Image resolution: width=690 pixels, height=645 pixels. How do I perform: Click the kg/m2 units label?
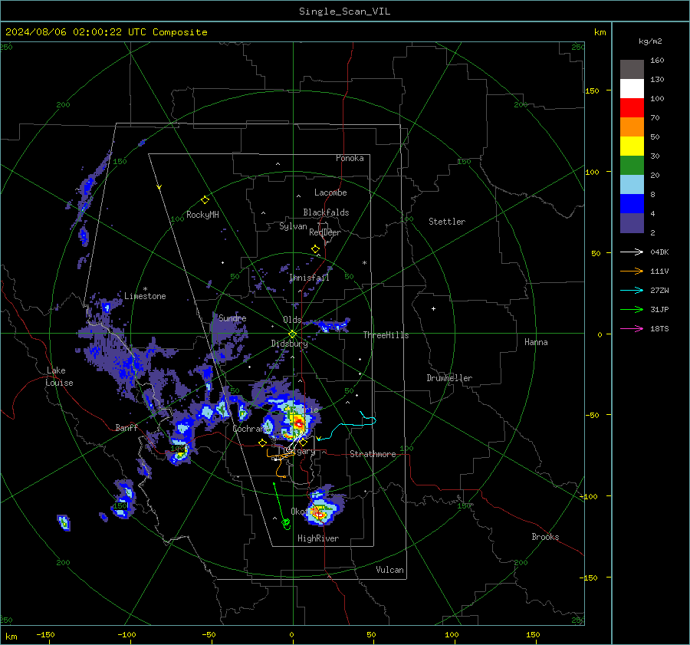[x=650, y=41]
